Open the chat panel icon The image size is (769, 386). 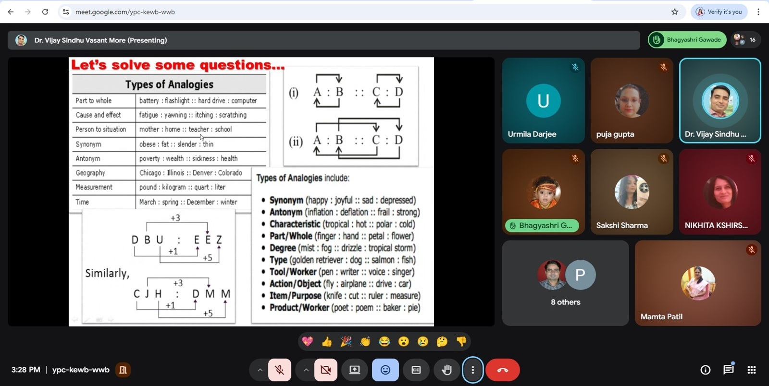point(728,370)
